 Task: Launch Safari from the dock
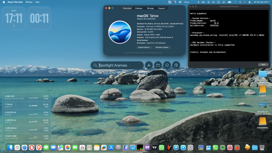24,148
